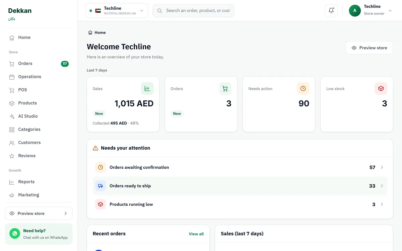Viewport: 402px width, 251px height.
Task: Click the Reviews star icon
Action: point(12,156)
